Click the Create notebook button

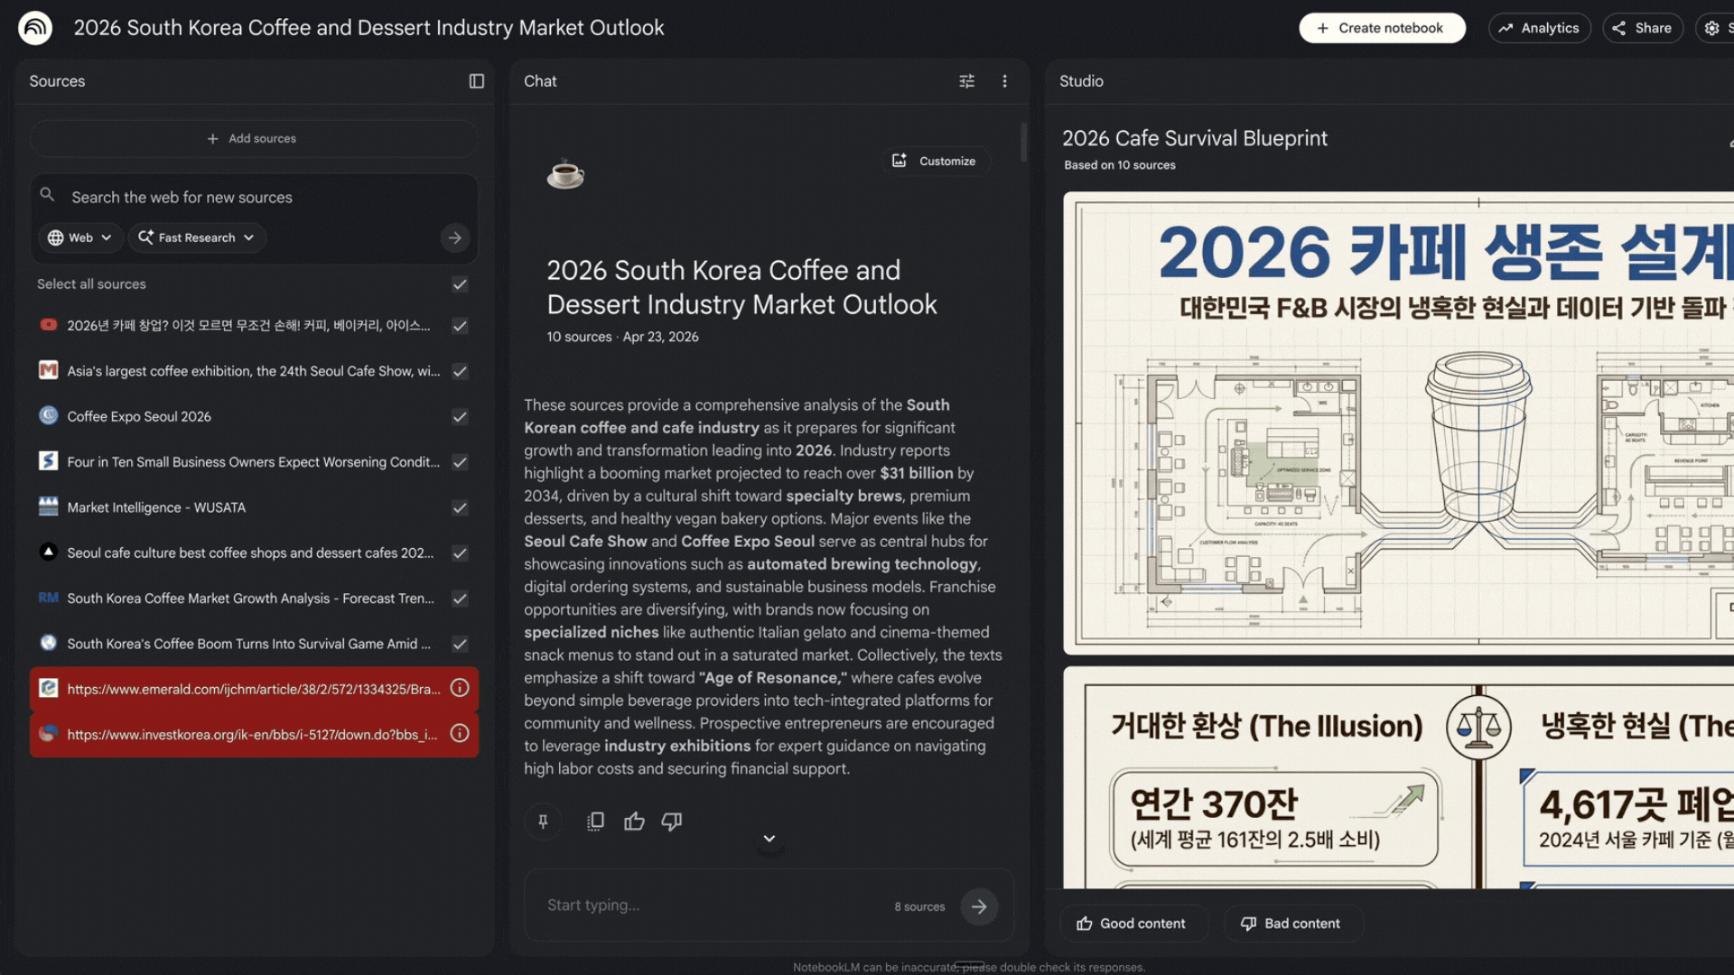1382,28
